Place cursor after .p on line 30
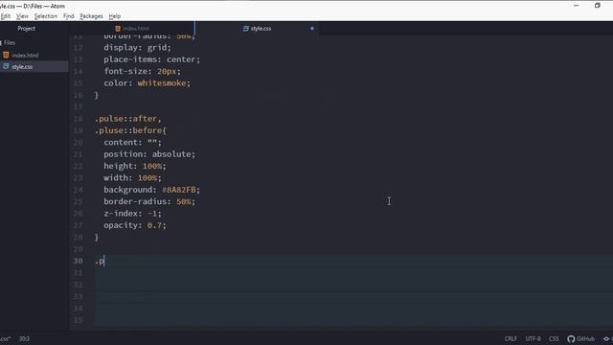This screenshot has width=613, height=345. click(x=104, y=261)
